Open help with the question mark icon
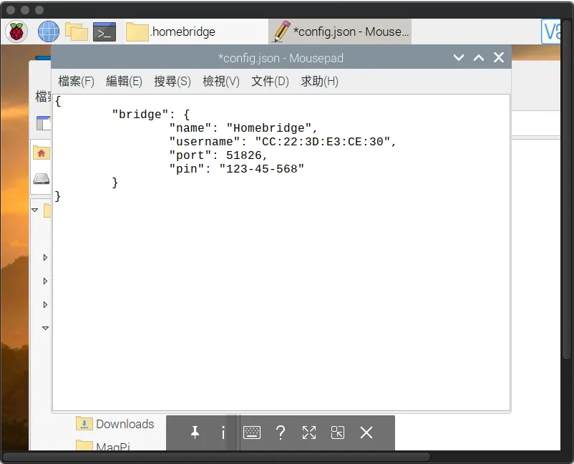The image size is (574, 464). 281,432
